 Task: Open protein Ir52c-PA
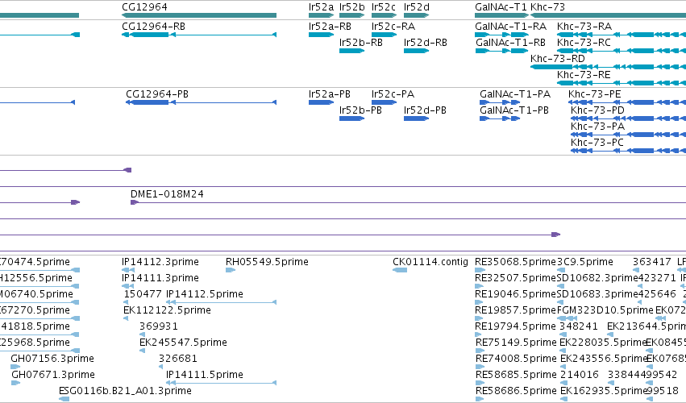(393, 94)
